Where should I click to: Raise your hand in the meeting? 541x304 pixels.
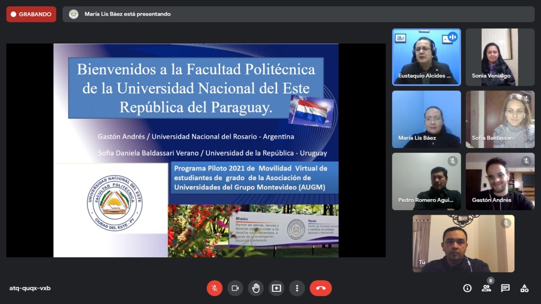point(256,288)
